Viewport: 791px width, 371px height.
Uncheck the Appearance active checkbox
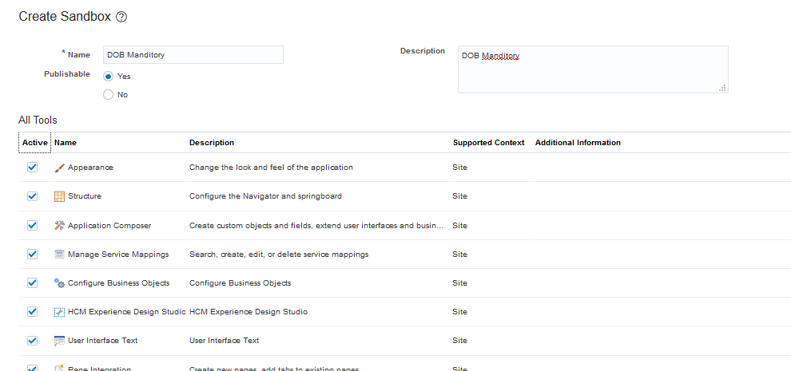click(x=33, y=168)
